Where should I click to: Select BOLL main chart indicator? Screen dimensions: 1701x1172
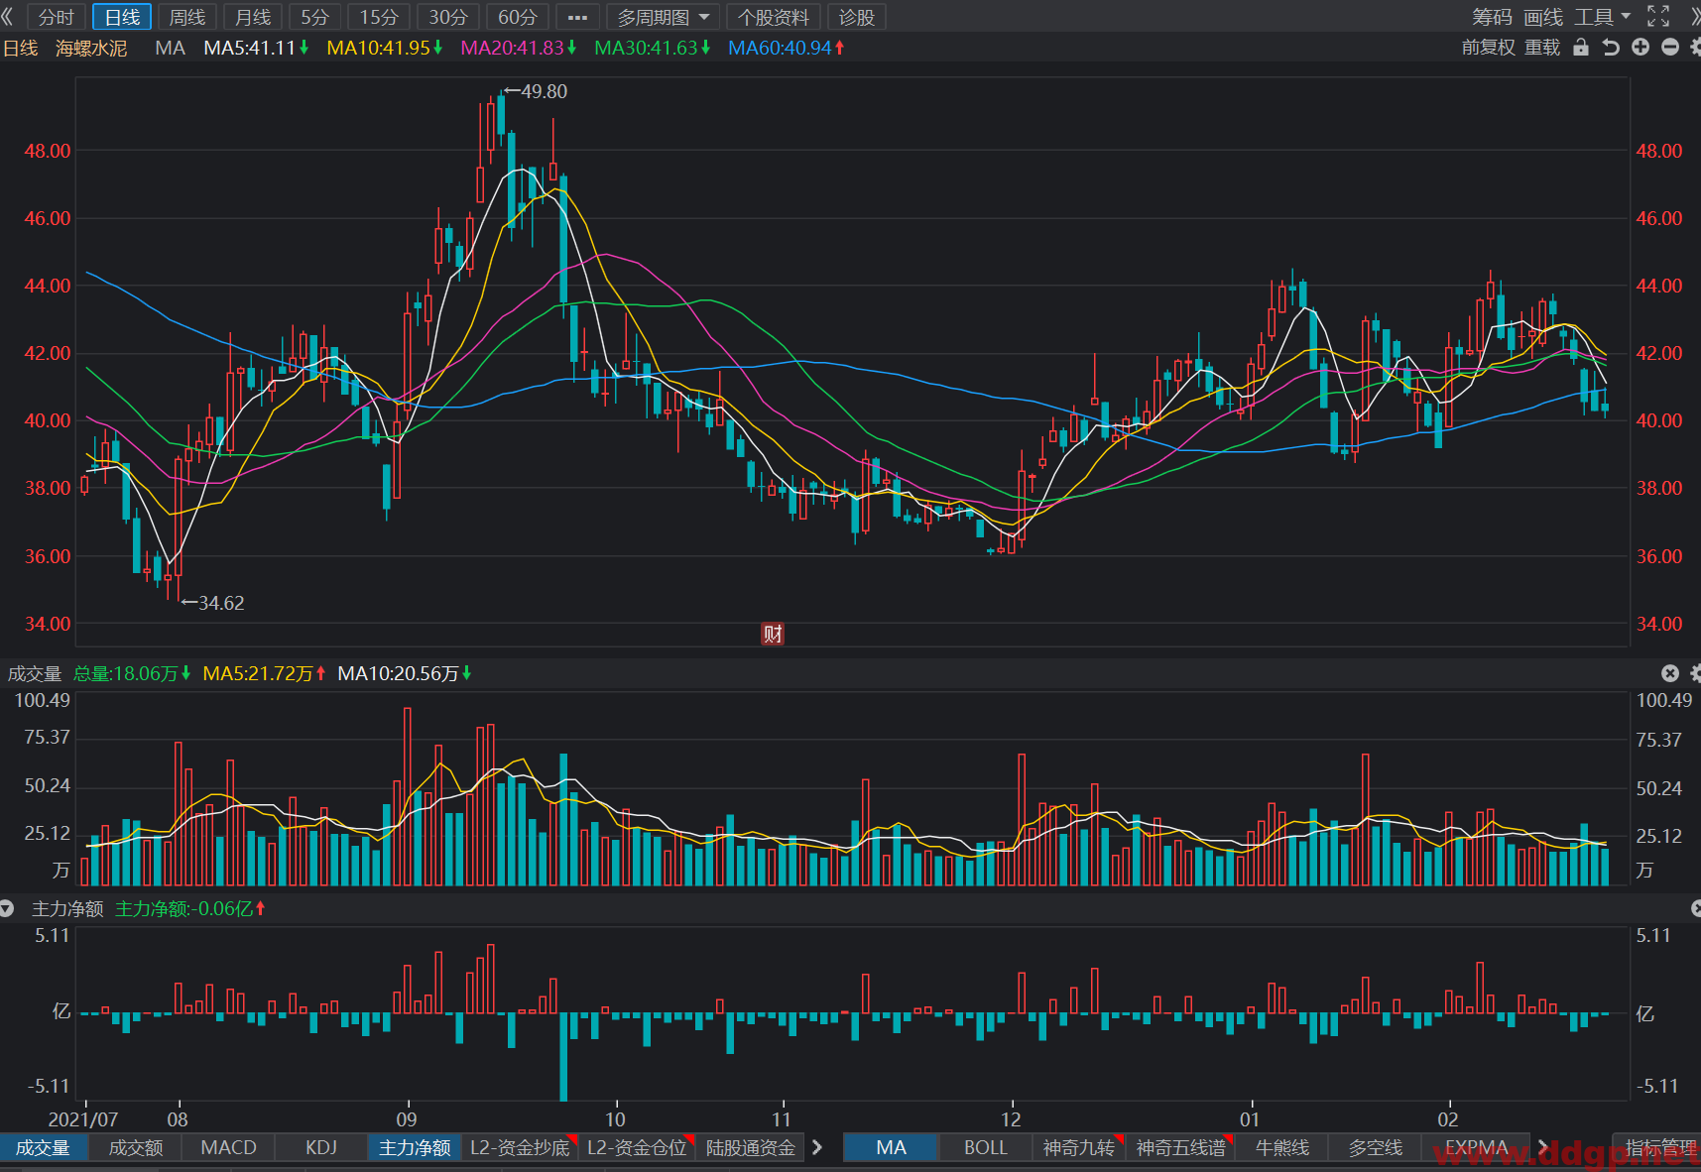[x=985, y=1147]
